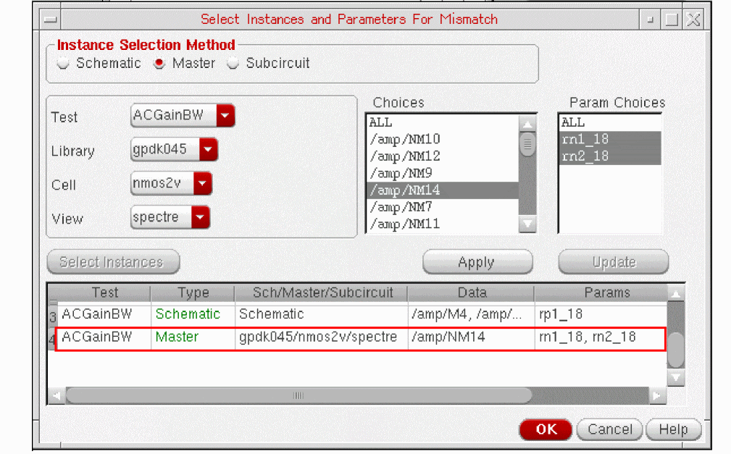Screen dimensions: 731x454
Task: Select row 4 Master type cell
Action: [193, 337]
